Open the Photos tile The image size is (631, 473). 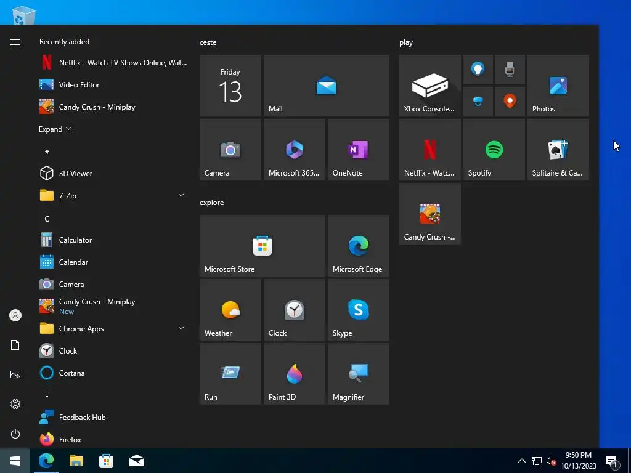click(x=558, y=86)
